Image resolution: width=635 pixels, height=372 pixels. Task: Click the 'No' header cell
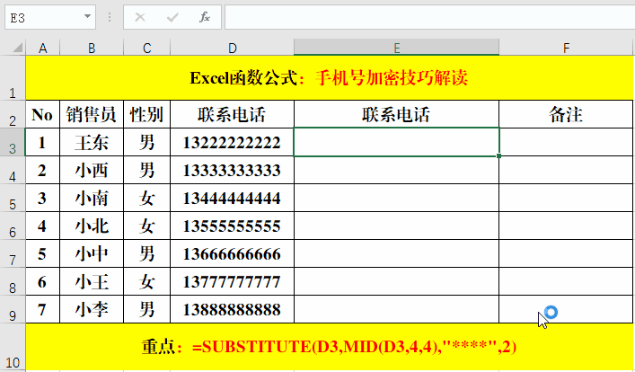click(42, 114)
